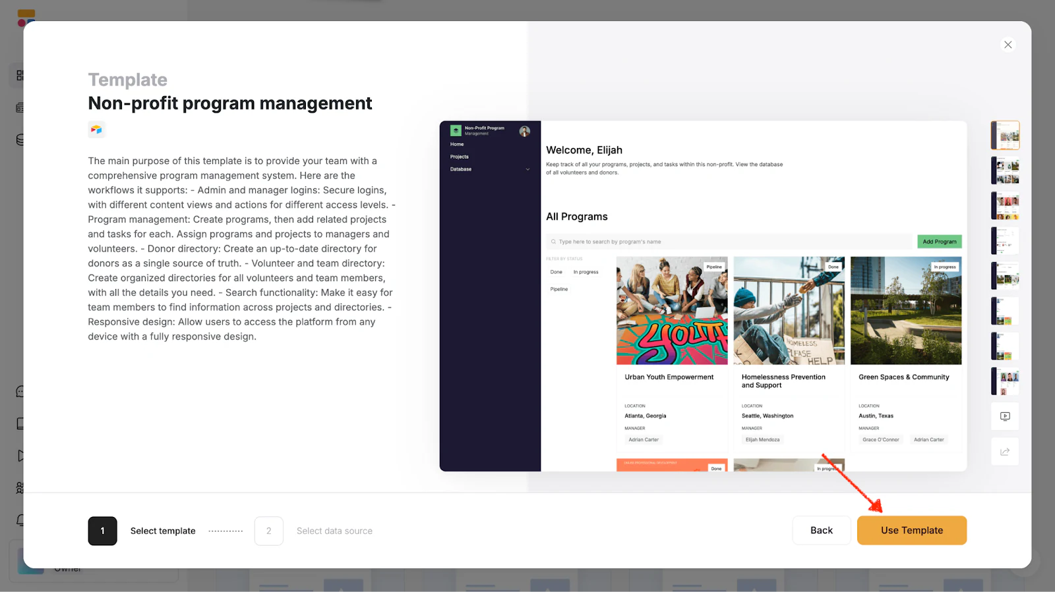The image size is (1055, 592).
Task: Click Home in the preview sidebar
Action: tap(457, 144)
